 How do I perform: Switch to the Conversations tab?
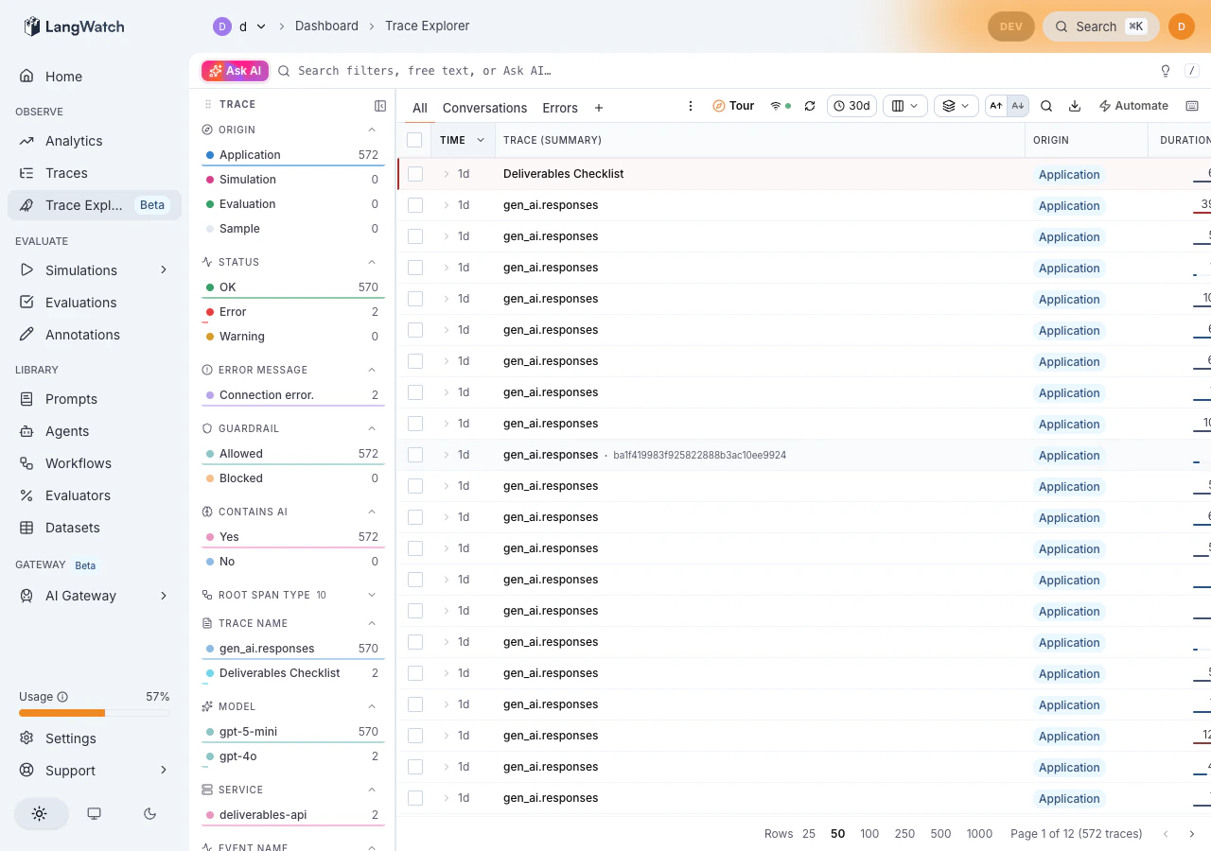(x=484, y=108)
